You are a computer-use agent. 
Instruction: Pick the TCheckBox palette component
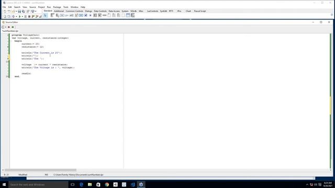86,15
